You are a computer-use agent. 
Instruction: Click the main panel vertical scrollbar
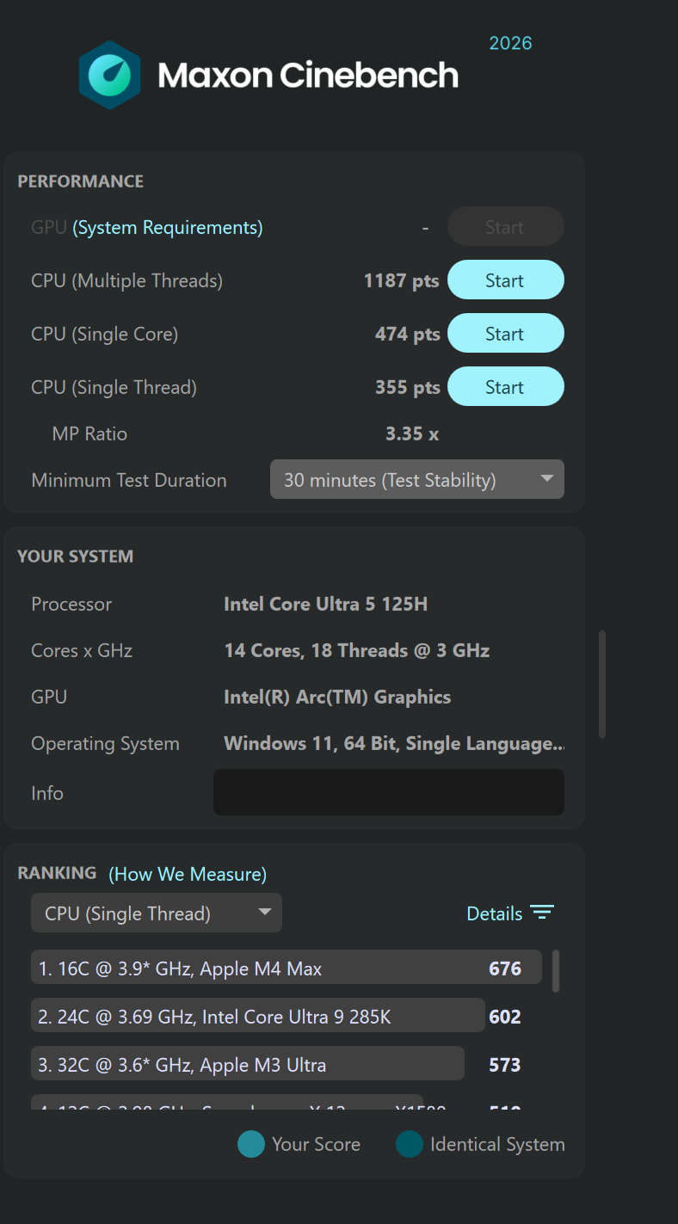(602, 684)
